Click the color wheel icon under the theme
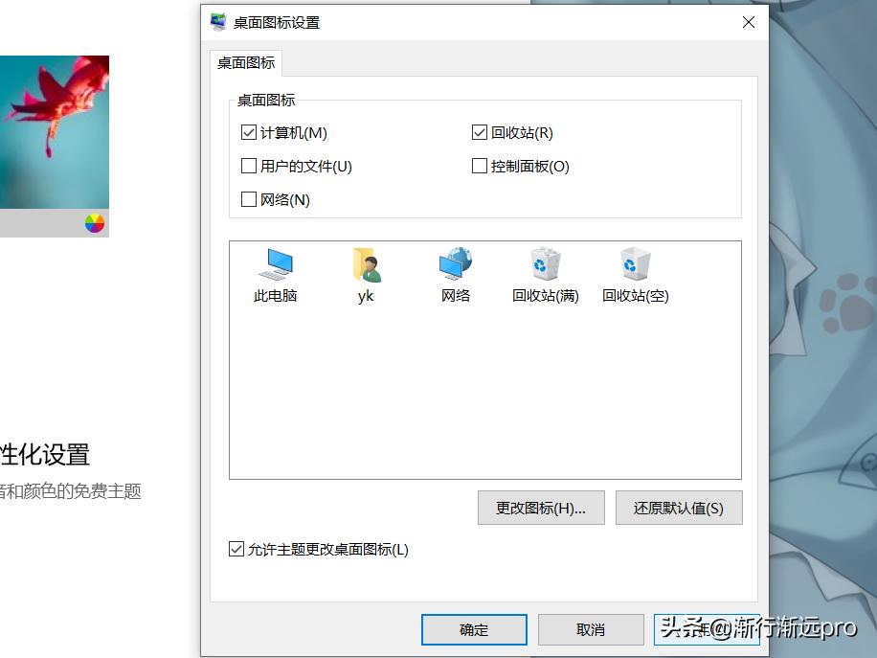The height and width of the screenshot is (658, 877). [95, 223]
